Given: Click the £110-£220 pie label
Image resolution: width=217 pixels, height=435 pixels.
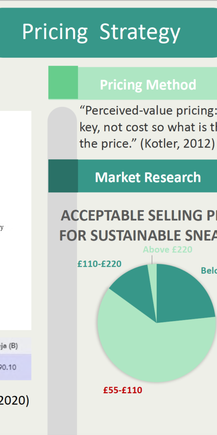Looking at the screenshot, I should click(99, 264).
